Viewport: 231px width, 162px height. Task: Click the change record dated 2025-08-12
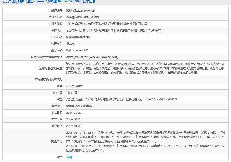click(x=145, y=148)
